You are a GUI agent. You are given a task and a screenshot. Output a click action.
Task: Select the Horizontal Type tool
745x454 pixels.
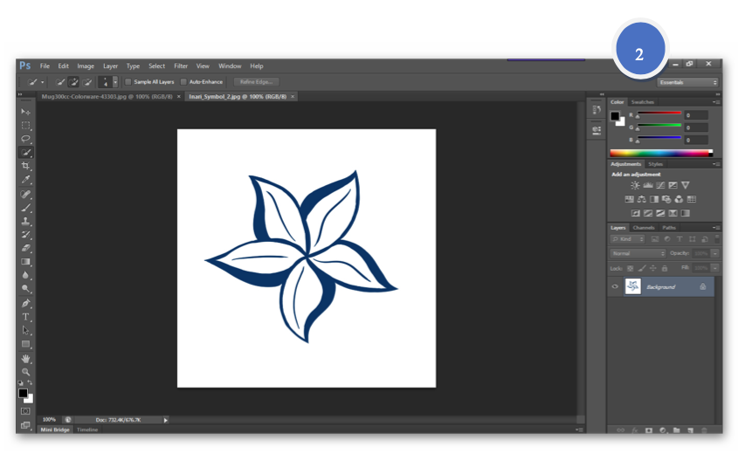[x=25, y=316]
